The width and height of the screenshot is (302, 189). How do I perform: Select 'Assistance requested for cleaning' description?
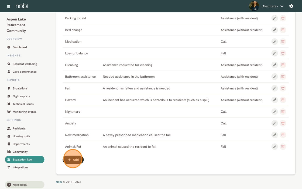click(x=128, y=65)
